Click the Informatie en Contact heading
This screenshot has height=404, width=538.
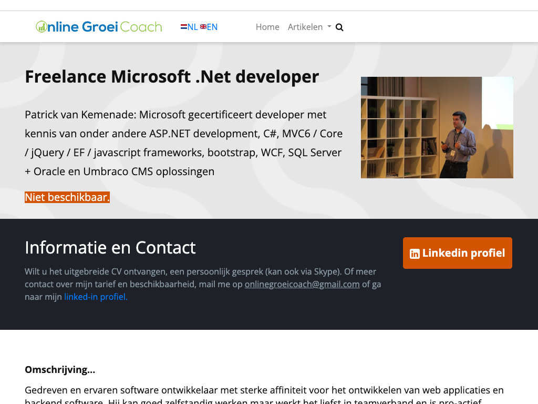point(110,247)
